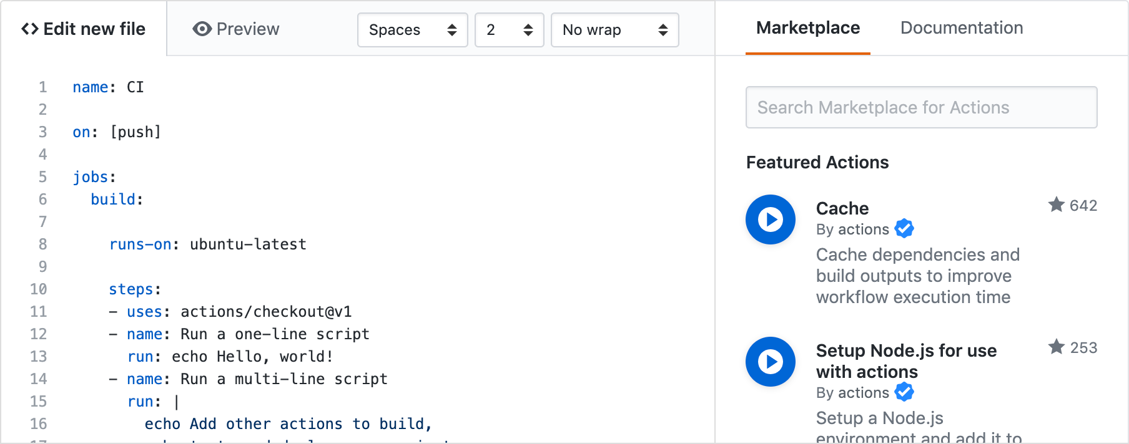Screen dimensions: 1129x444
Task: Click the Setup Node.js action play icon
Action: (770, 362)
